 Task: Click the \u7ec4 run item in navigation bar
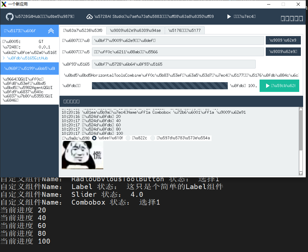pos(241,17)
